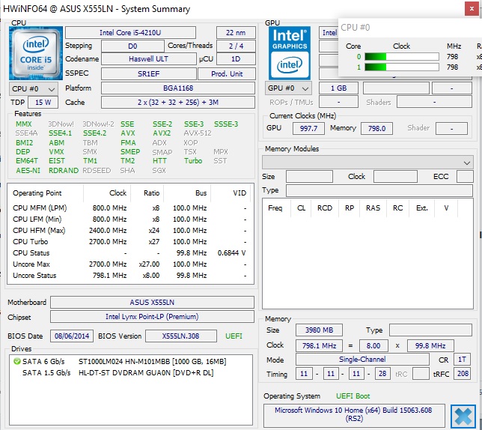Click the SR1EF SSPEC field
The image size is (482, 430).
click(x=148, y=74)
